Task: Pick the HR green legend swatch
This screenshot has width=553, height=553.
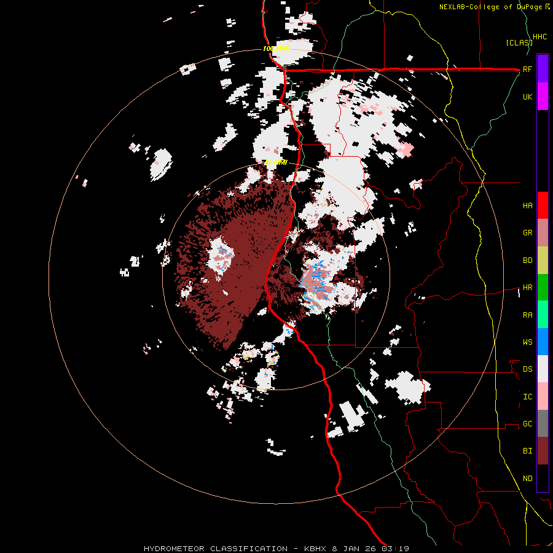Action: pyautogui.click(x=543, y=288)
